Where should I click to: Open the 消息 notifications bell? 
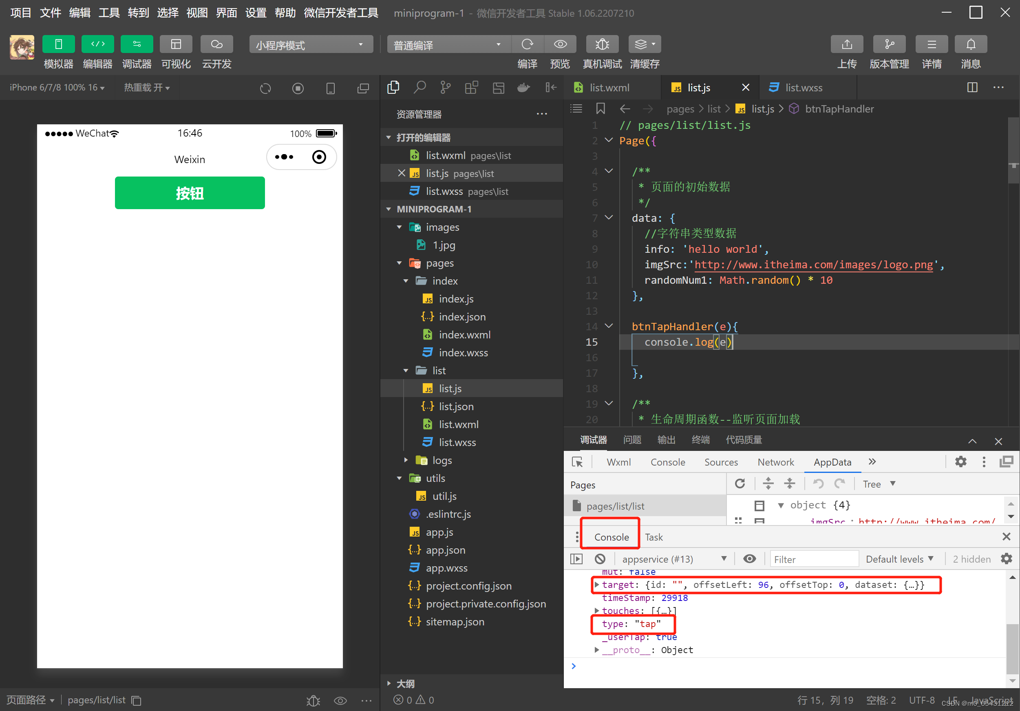[971, 44]
